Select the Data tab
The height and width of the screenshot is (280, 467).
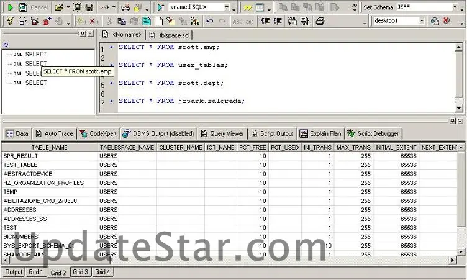click(x=17, y=133)
